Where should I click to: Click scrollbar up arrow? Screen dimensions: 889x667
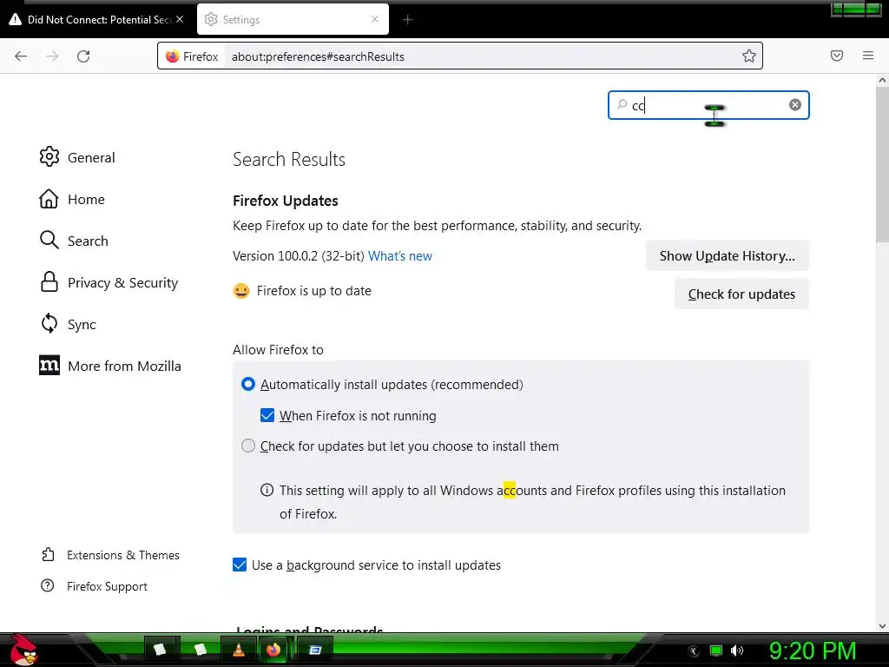[x=882, y=80]
